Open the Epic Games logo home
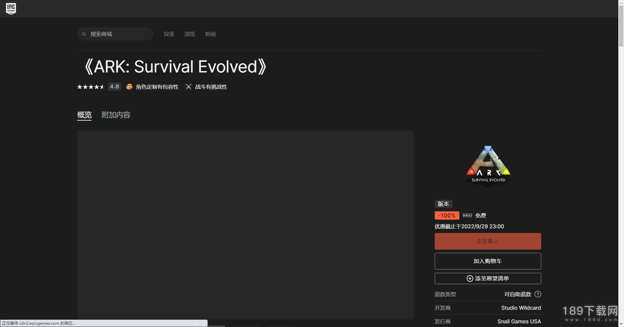 pyautogui.click(x=11, y=9)
